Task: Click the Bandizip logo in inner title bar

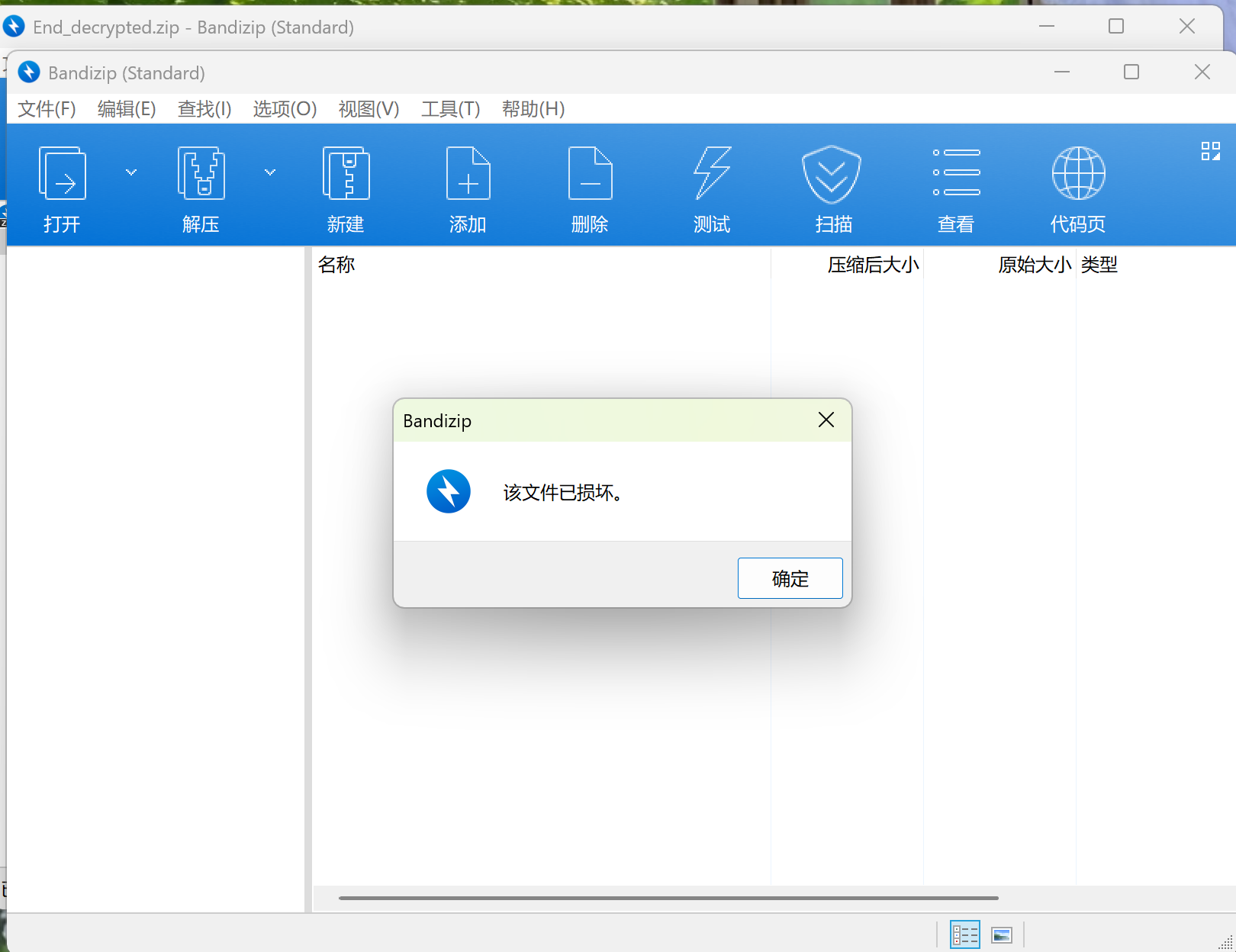Action: click(x=29, y=72)
